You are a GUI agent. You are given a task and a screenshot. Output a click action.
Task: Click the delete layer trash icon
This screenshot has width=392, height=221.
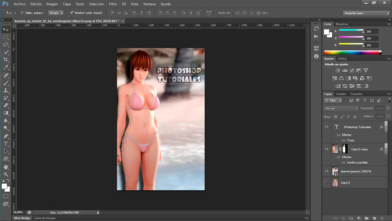point(382,218)
